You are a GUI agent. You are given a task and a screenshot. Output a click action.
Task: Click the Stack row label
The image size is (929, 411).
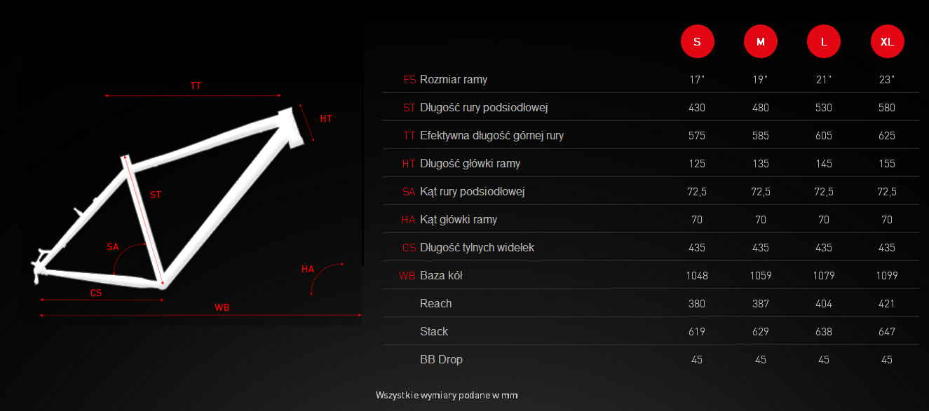[434, 331]
